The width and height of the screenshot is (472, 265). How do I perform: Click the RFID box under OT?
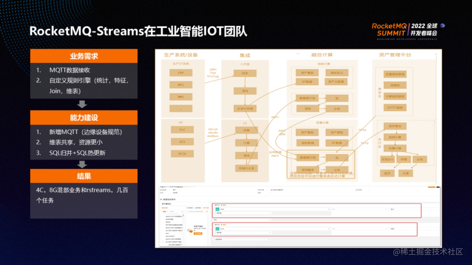pos(182,154)
